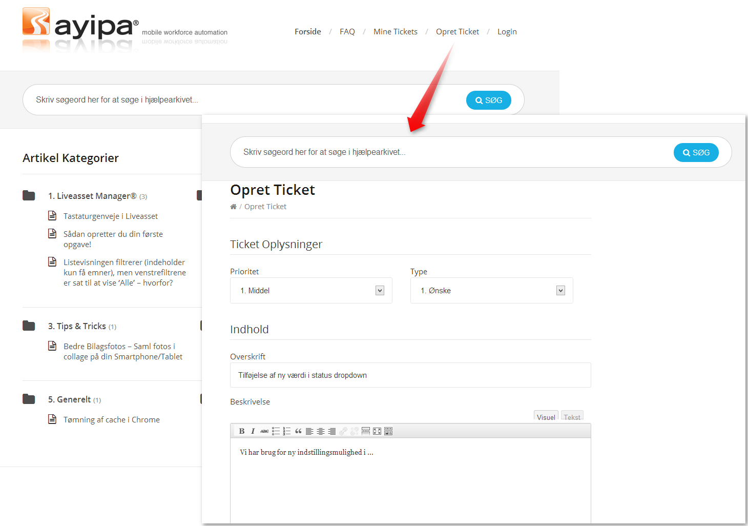Screen dimensions: 748x526
Task: Apply italic formatting in the editor toolbar
Action: pos(253,431)
